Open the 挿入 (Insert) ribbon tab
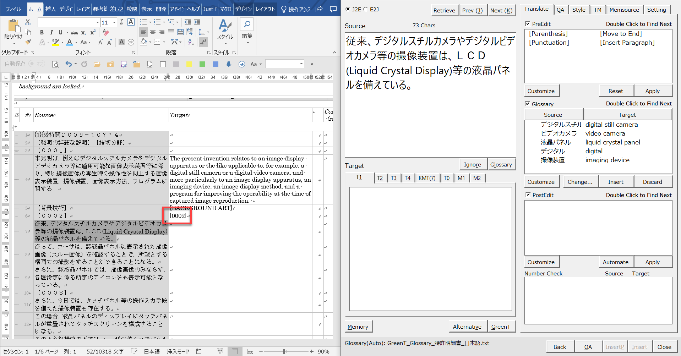 (50, 9)
